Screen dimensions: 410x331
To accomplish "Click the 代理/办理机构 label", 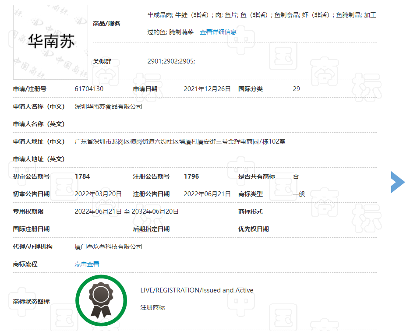I will click(x=33, y=246).
